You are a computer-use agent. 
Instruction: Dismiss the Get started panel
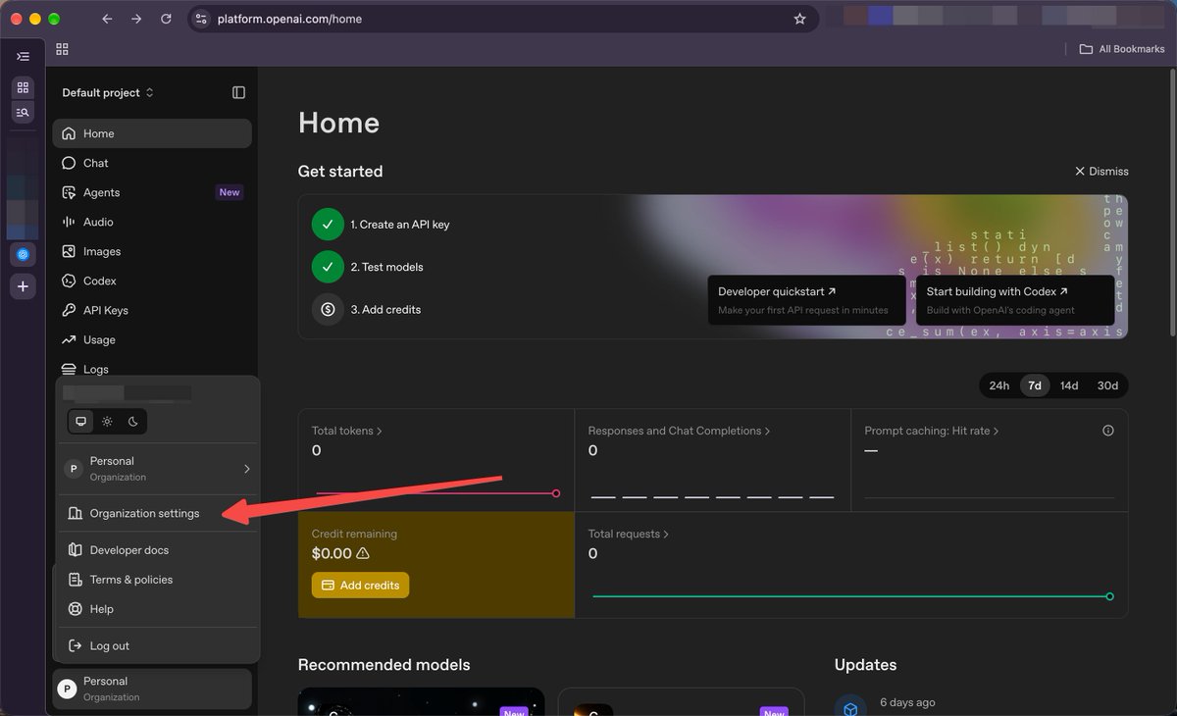tap(1101, 171)
